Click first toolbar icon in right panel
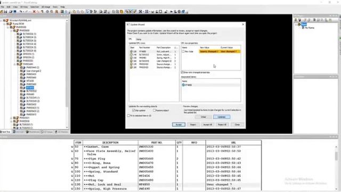 pos(296,20)
